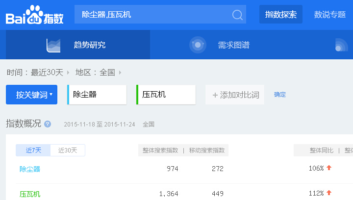Click the 整体搜索指数 column header
Screen dimensions: 353x200
pyautogui.click(x=160, y=150)
